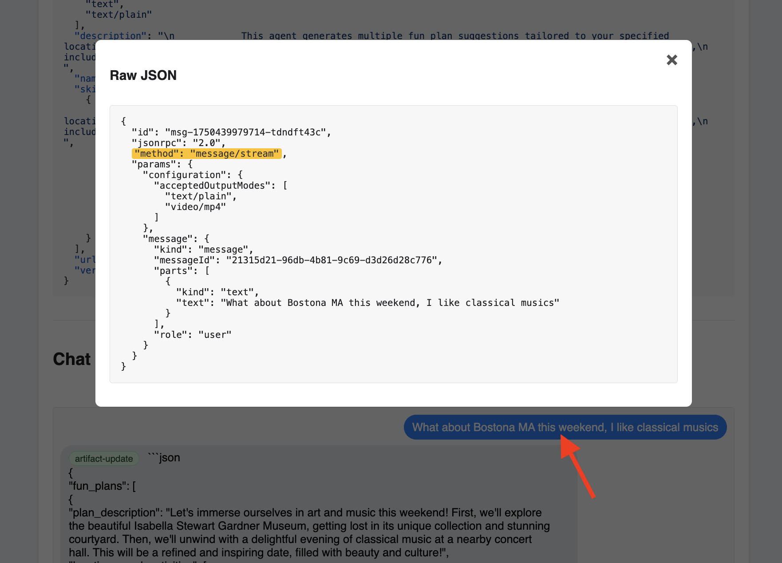Click the description key in background agent card

(110, 36)
